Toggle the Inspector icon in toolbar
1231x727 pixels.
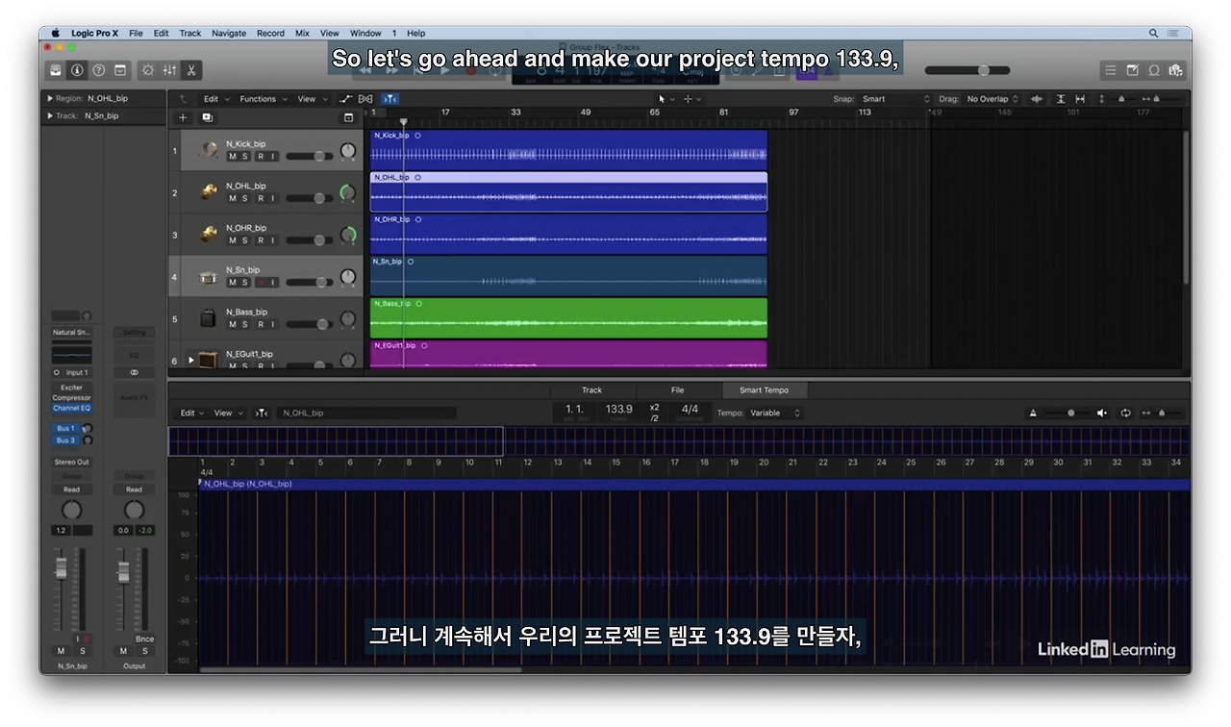[77, 70]
